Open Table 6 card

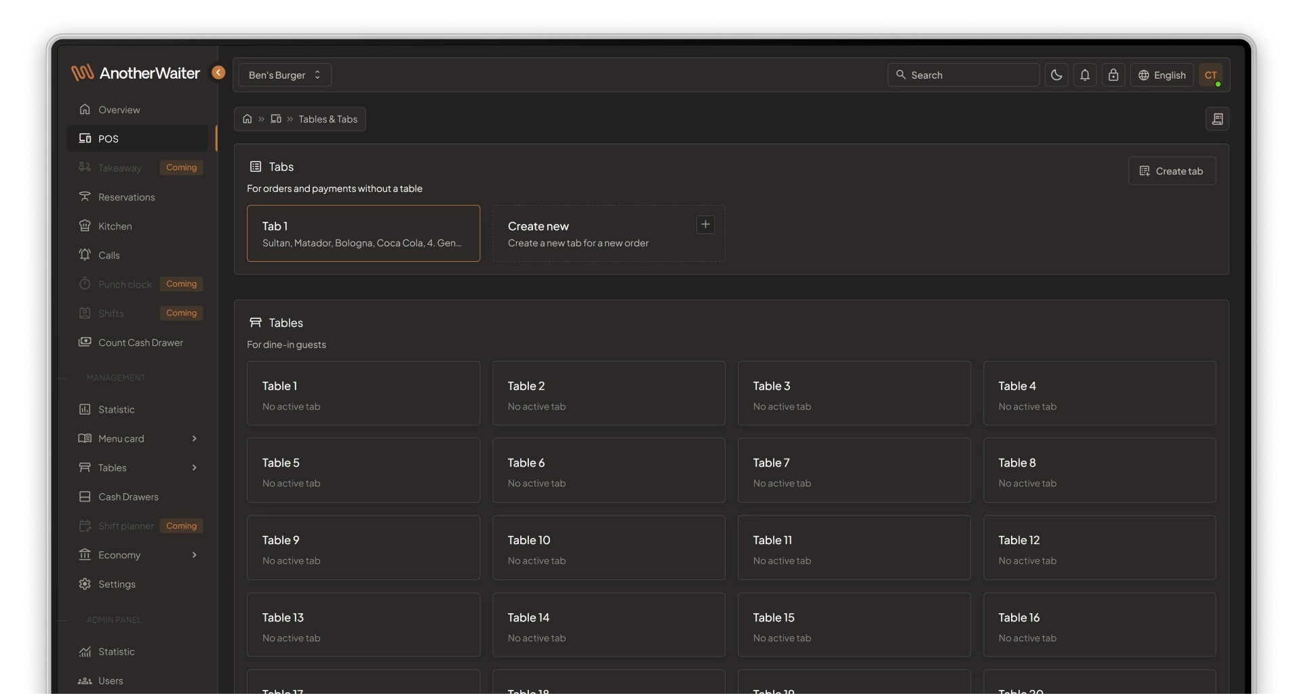609,470
